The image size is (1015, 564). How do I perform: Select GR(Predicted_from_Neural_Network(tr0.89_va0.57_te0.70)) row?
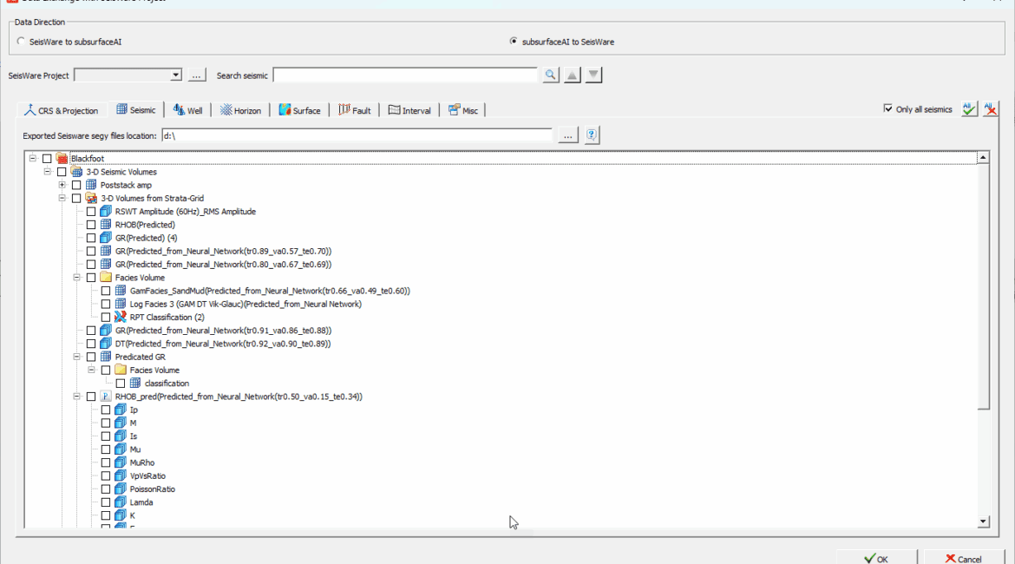(223, 252)
